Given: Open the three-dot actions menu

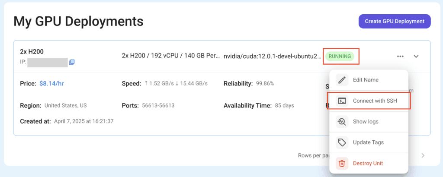Looking at the screenshot, I should [400, 56].
